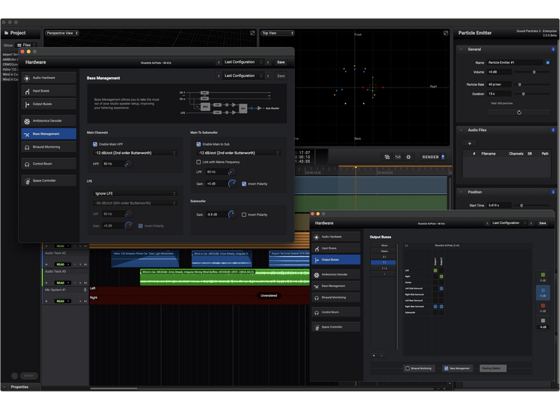Open the Ignore LFE dropdown
560x404 pixels.
coord(136,193)
